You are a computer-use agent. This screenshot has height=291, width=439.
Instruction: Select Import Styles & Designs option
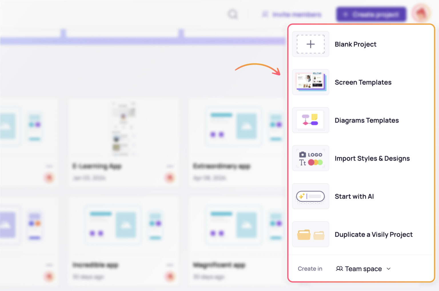click(372, 158)
